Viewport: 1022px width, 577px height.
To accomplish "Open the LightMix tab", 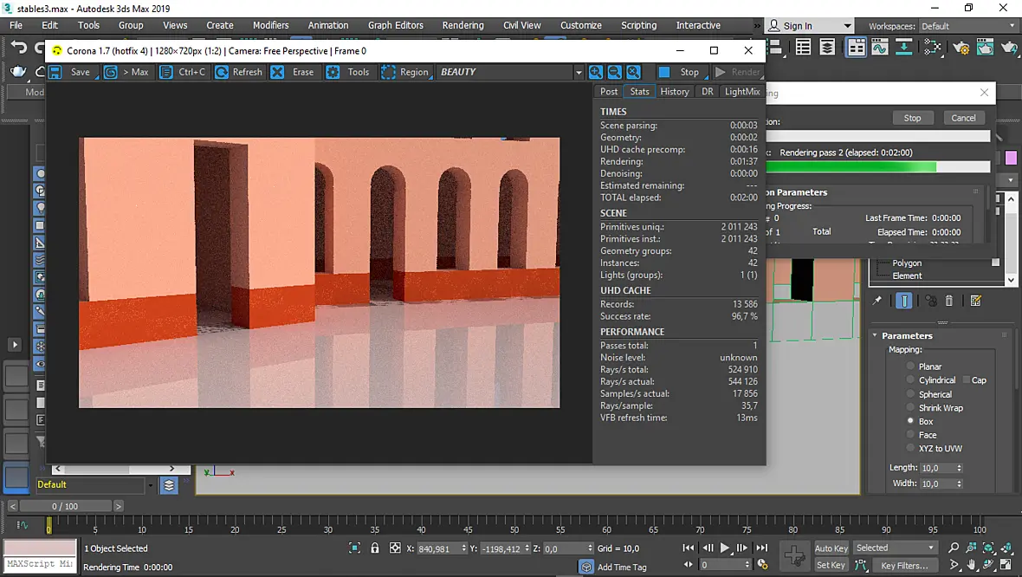I will (742, 91).
